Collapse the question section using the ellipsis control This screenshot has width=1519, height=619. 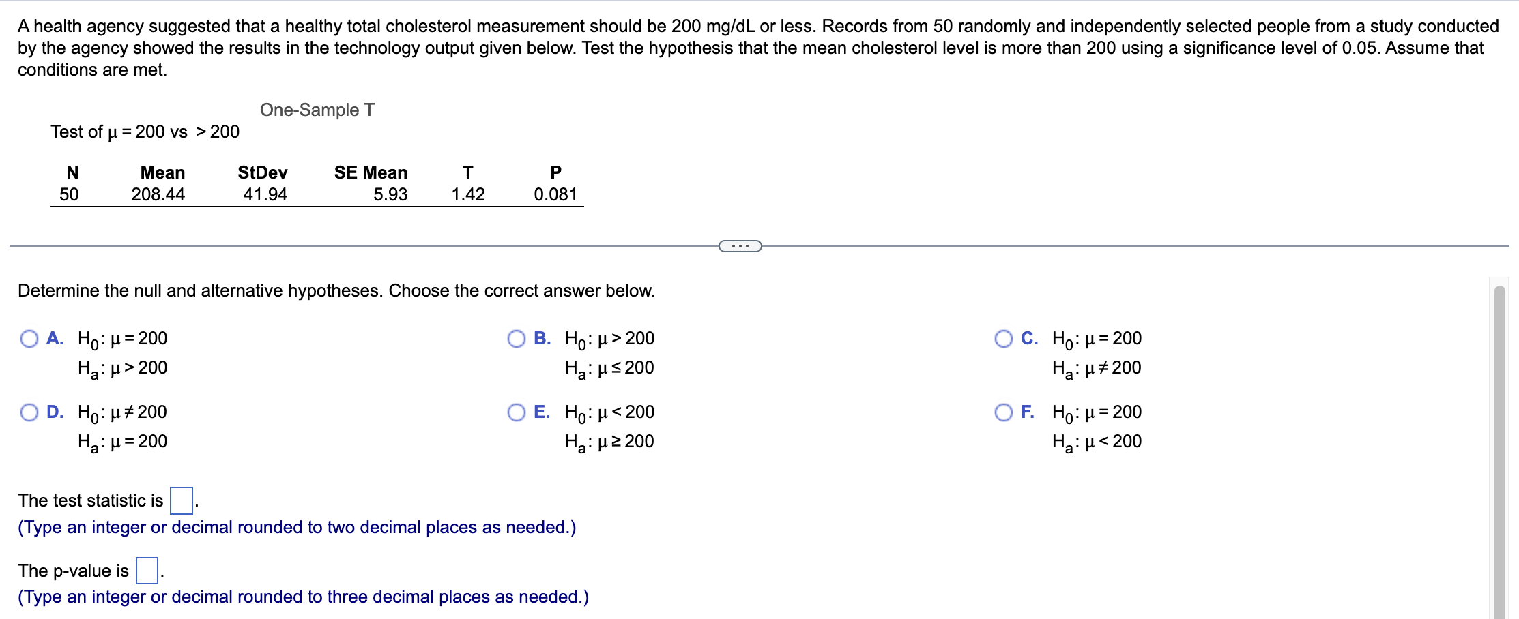point(742,247)
